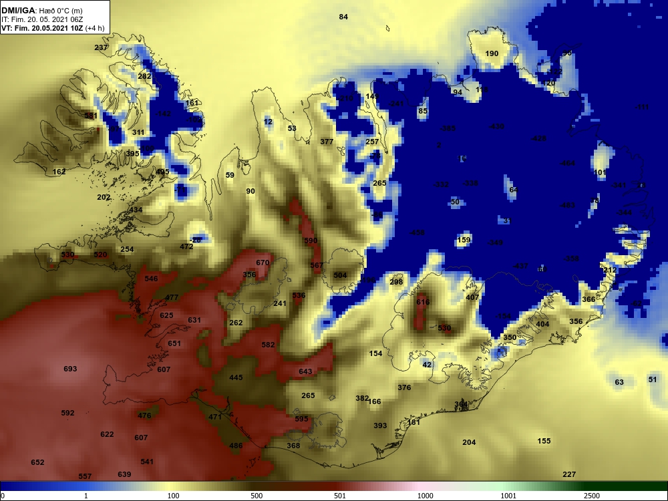Click the map value 227 at the bottom right
668x501 pixels.
click(569, 474)
